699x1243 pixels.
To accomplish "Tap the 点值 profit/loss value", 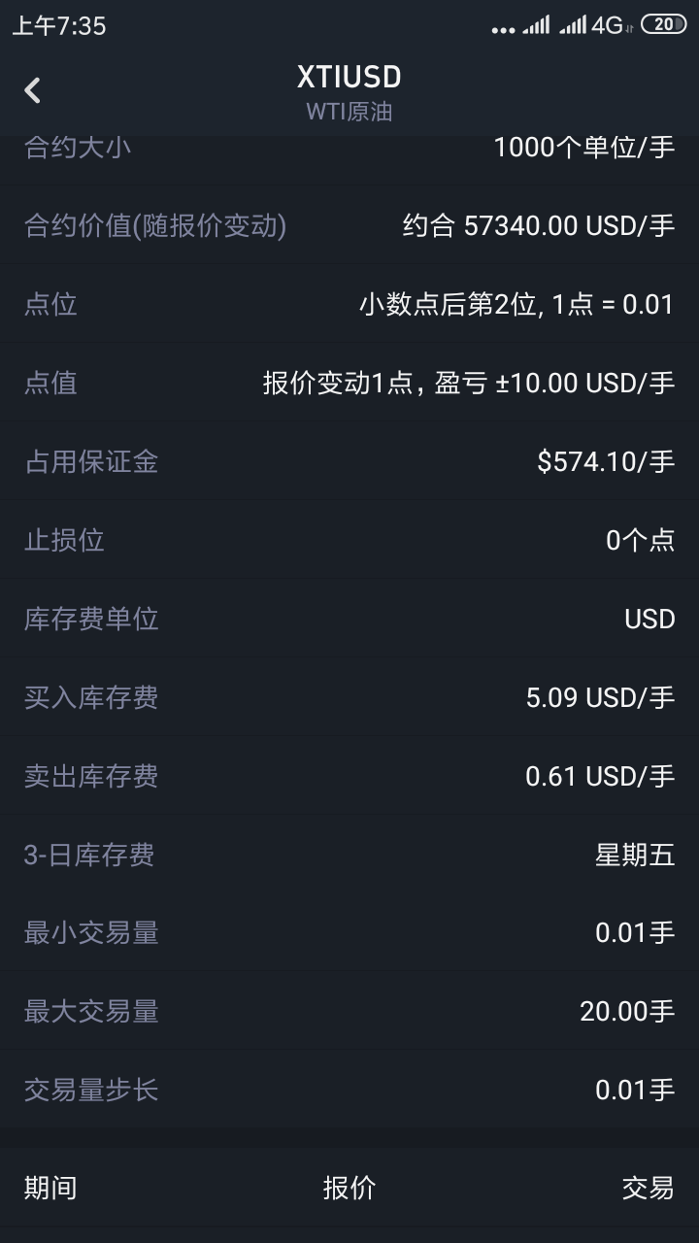I will (x=468, y=384).
